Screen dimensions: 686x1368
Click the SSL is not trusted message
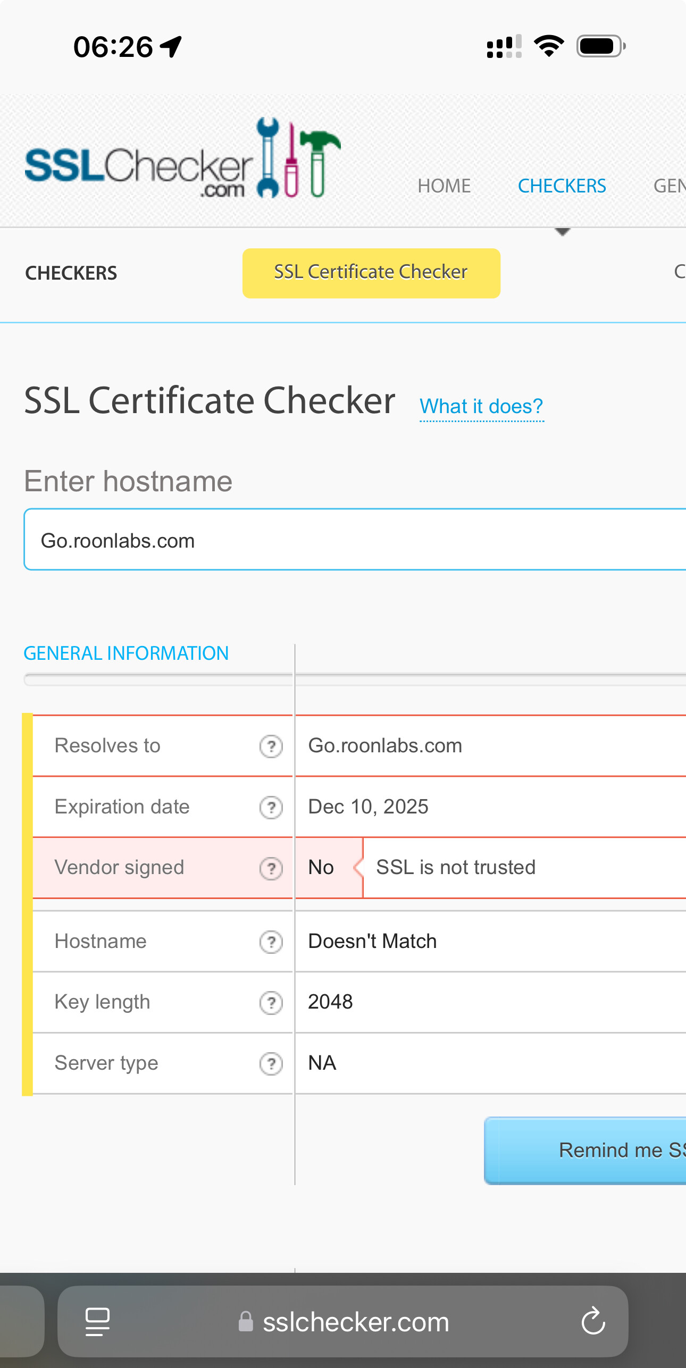tap(456, 868)
